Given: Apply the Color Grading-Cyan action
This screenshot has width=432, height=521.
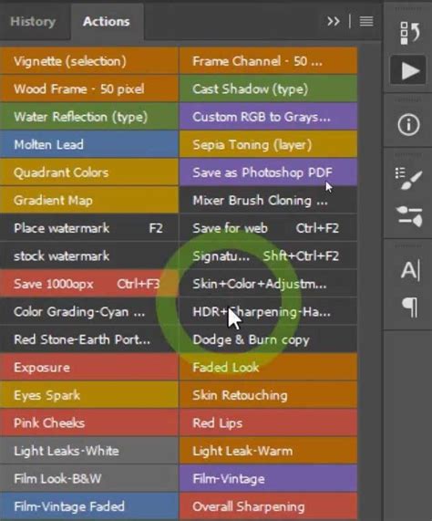Looking at the screenshot, I should pyautogui.click(x=89, y=311).
